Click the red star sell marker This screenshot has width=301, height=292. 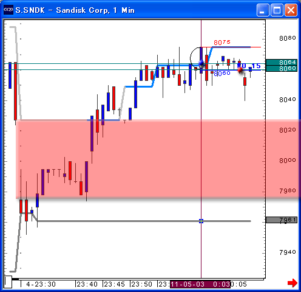click(240, 69)
